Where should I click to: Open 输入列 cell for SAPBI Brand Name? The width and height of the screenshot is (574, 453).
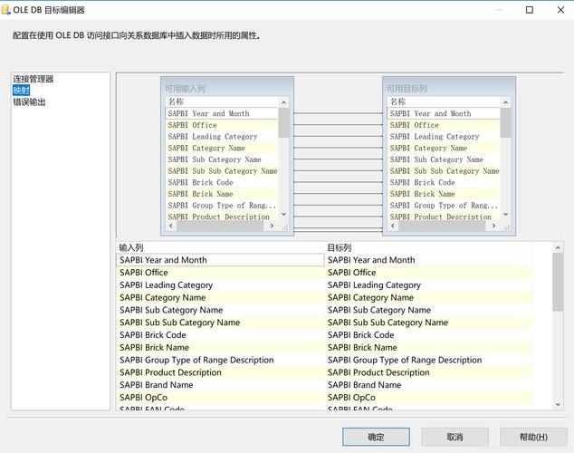pos(221,385)
